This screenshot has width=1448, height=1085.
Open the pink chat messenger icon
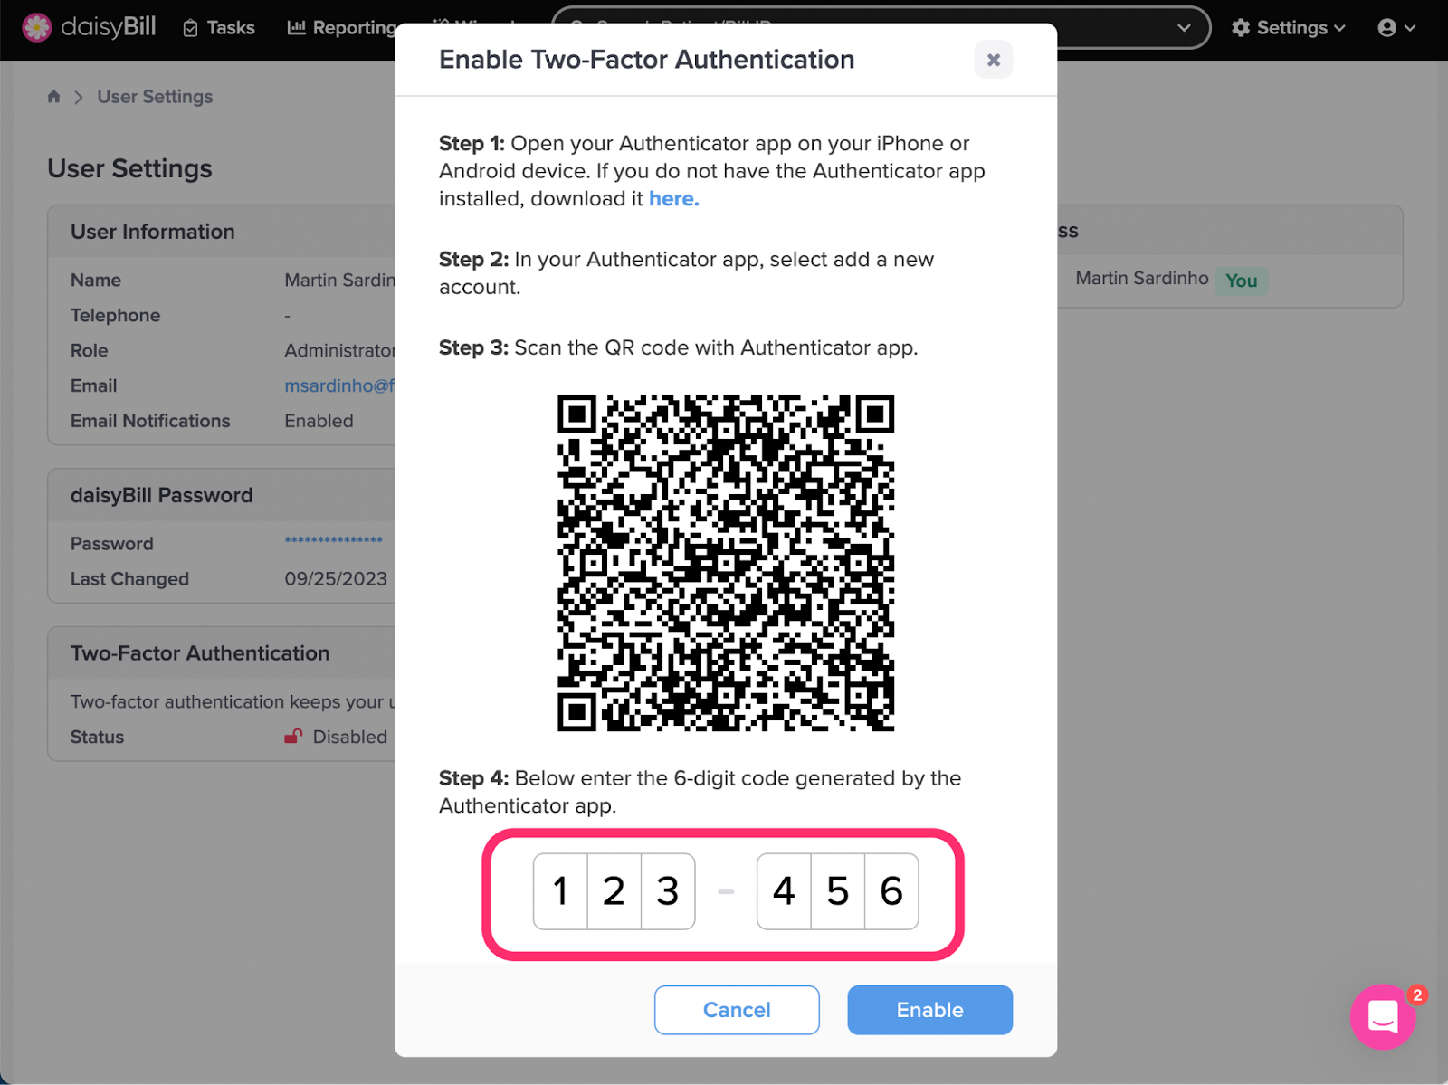click(1383, 1017)
